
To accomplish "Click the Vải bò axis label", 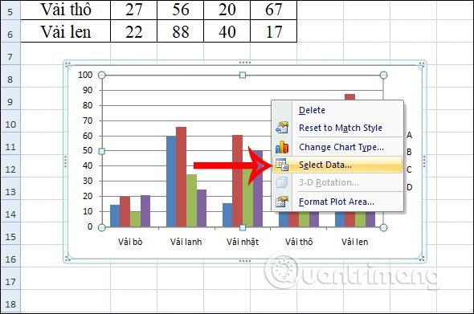I will (x=130, y=242).
